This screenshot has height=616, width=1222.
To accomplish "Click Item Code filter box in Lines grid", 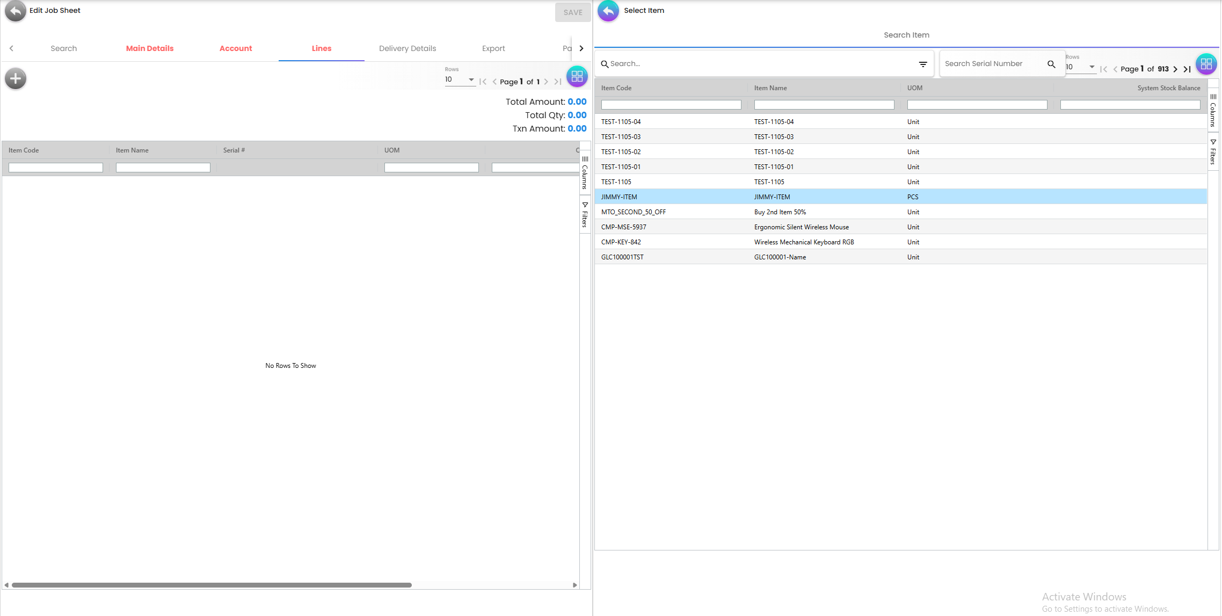I will click(56, 168).
